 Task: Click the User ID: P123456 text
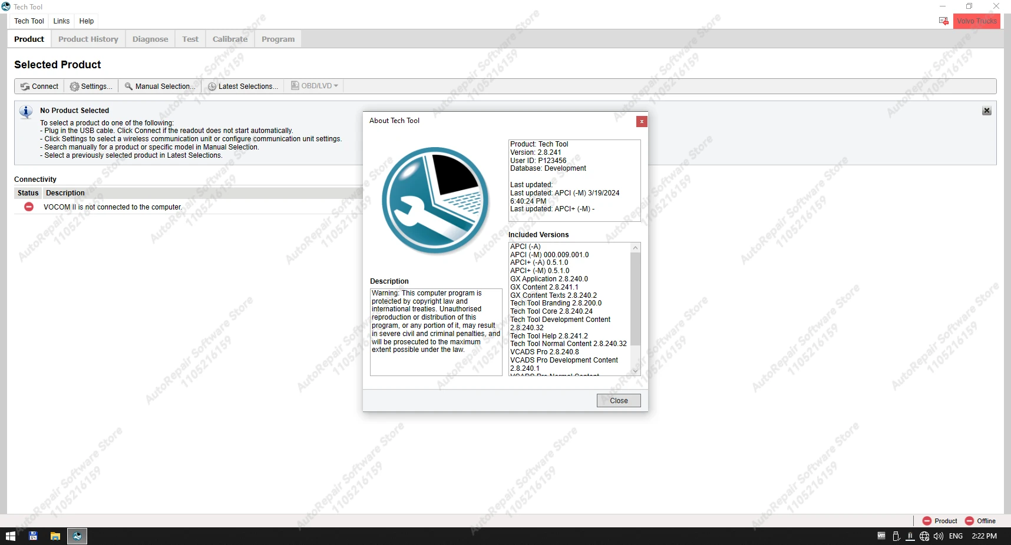538,161
